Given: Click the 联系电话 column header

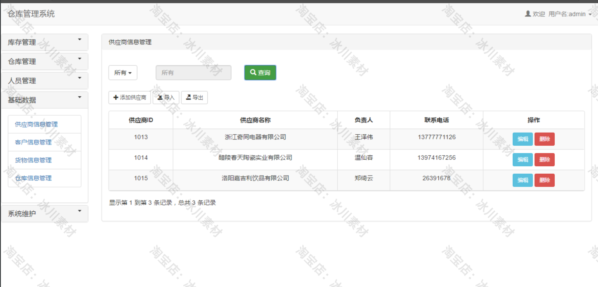Looking at the screenshot, I should 437,120.
